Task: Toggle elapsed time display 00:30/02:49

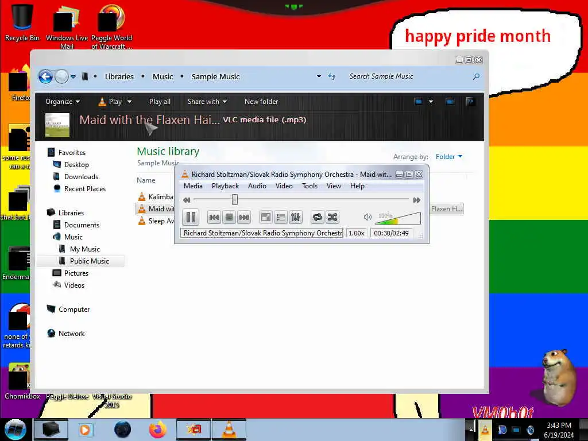Action: pyautogui.click(x=391, y=233)
